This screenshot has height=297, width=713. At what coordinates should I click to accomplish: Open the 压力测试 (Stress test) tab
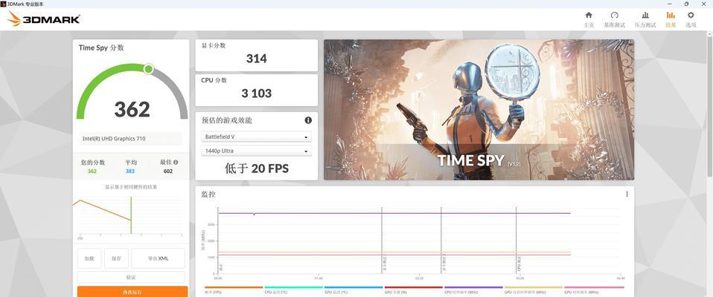point(645,19)
